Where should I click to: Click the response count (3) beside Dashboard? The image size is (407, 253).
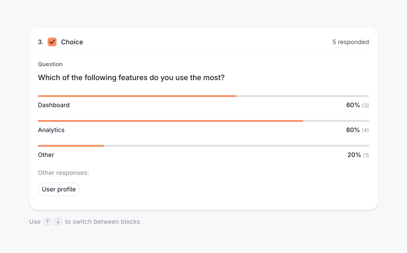point(366,105)
